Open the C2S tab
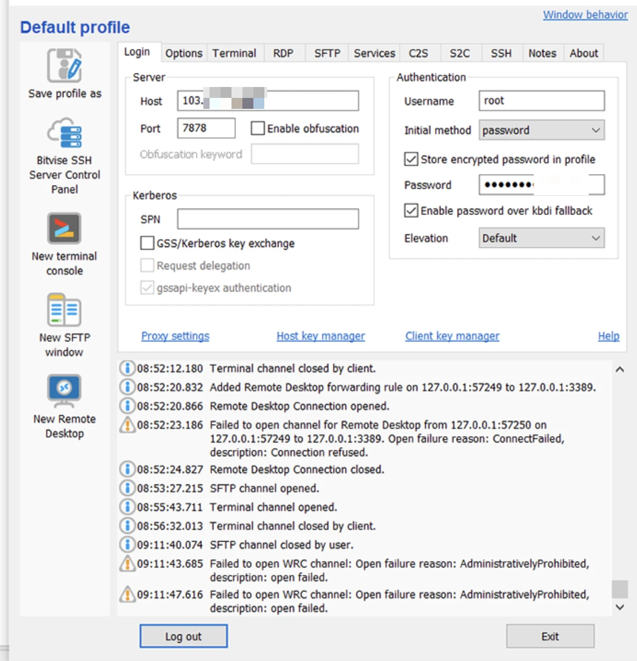The width and height of the screenshot is (637, 661). (x=419, y=53)
